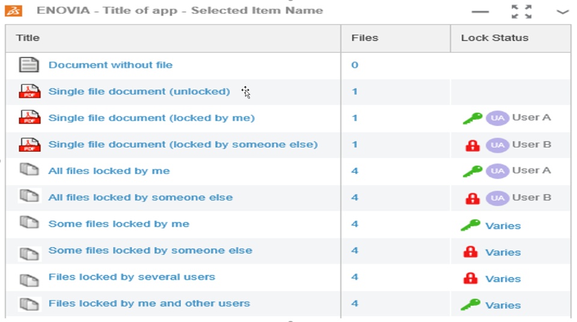
Task: Open the Document without file link
Action: tap(111, 65)
